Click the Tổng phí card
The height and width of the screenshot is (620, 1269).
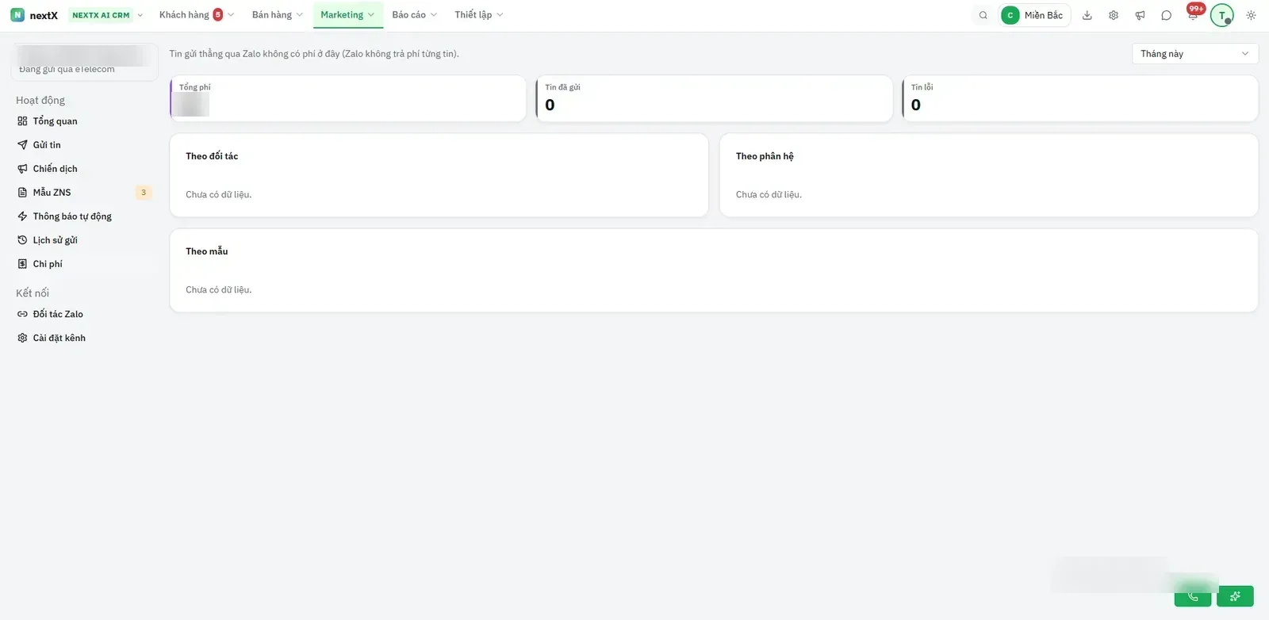pos(348,98)
